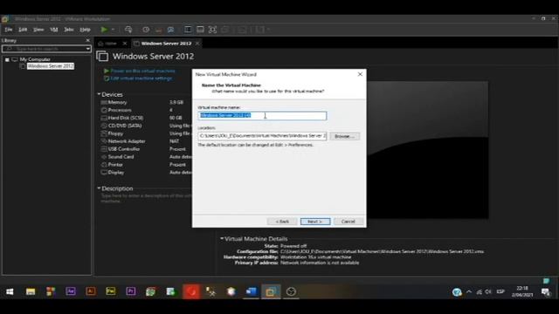This screenshot has width=559, height=314.
Task: Click the Next button in wizard
Action: [x=315, y=222]
